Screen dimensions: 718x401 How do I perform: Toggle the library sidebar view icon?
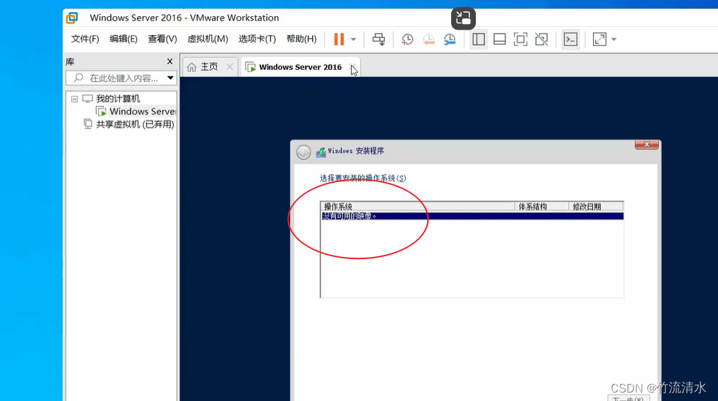tap(479, 40)
